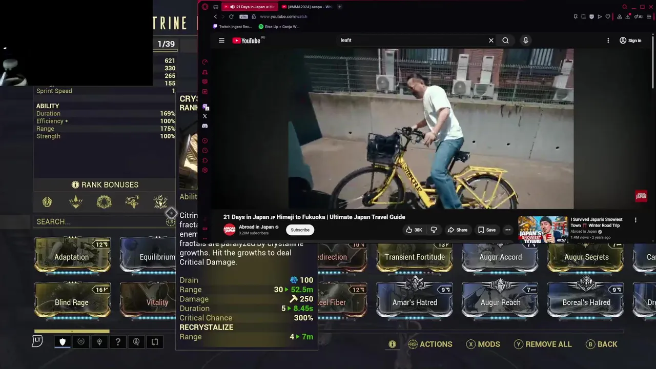Click the YouTube search magnifier button
The width and height of the screenshot is (656, 369).
click(x=505, y=40)
